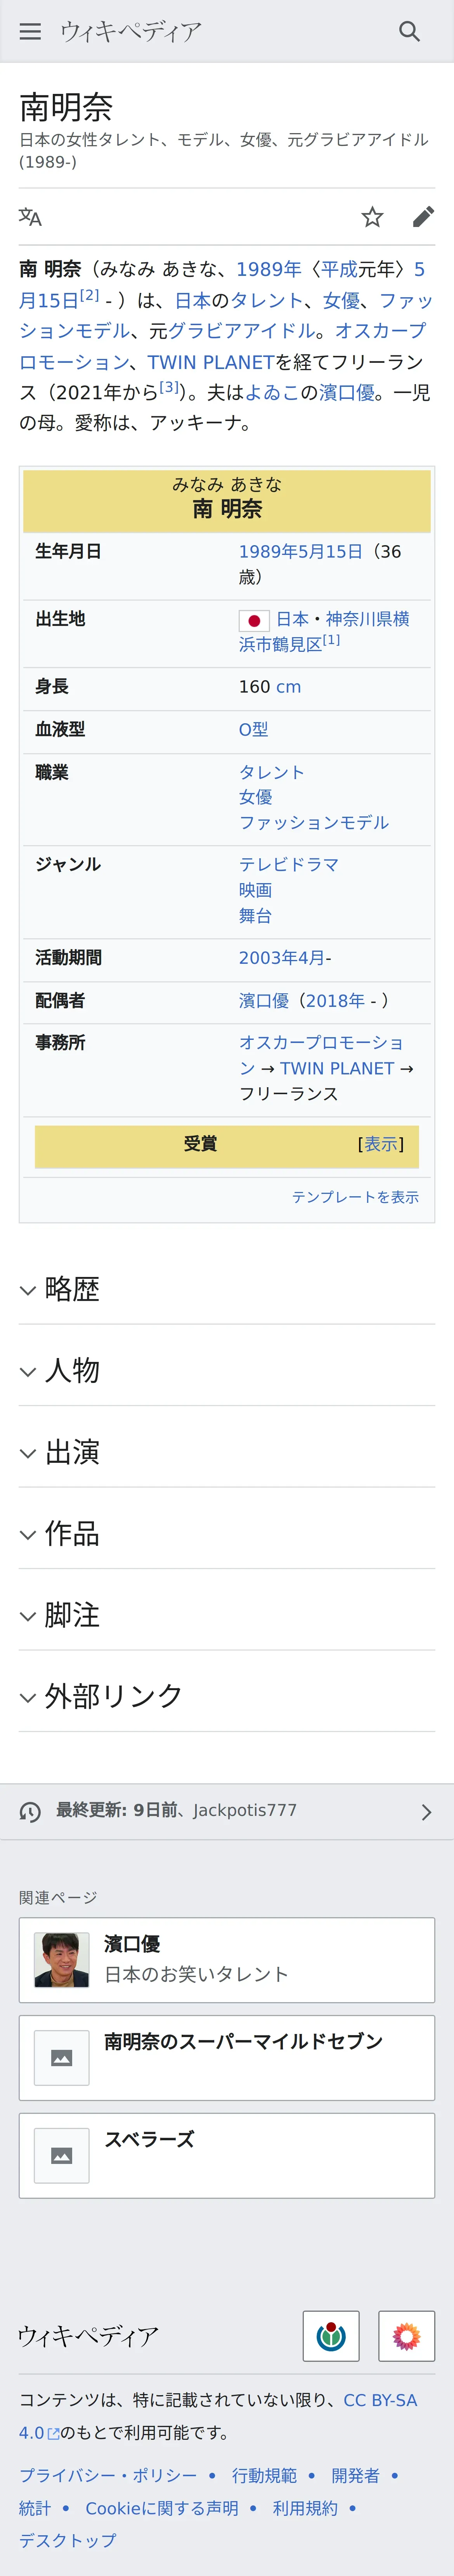Show the 受賞 awards section
Screen dimensions: 454x2576
[380, 1144]
